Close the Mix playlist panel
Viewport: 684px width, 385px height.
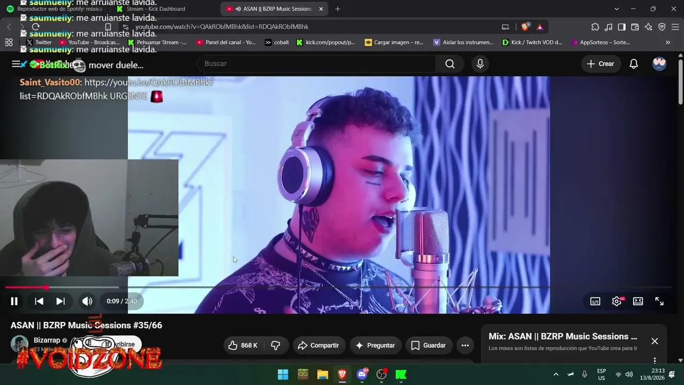click(x=655, y=341)
